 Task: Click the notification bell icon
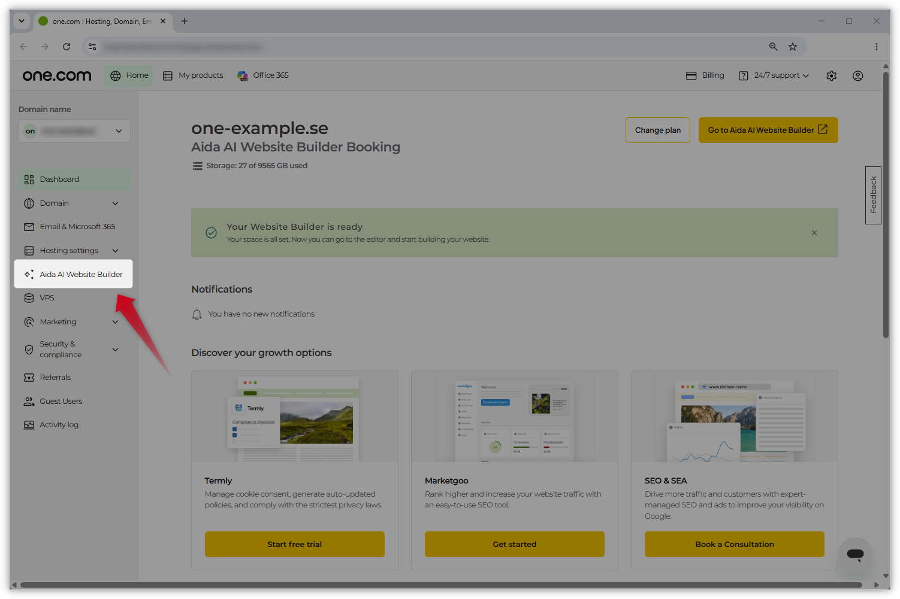(x=197, y=314)
